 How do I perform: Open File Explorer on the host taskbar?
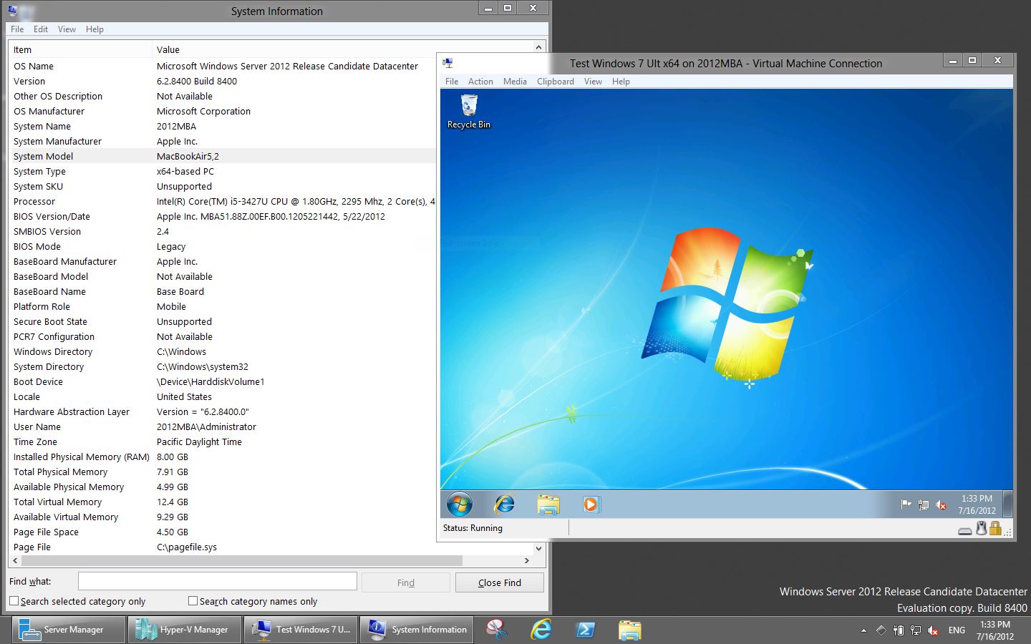click(630, 630)
